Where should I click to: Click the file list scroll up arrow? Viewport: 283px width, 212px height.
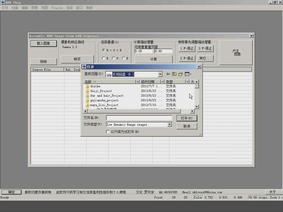point(197,82)
